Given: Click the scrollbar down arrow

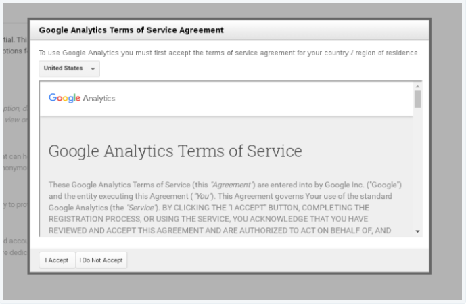Looking at the screenshot, I should click(x=417, y=231).
